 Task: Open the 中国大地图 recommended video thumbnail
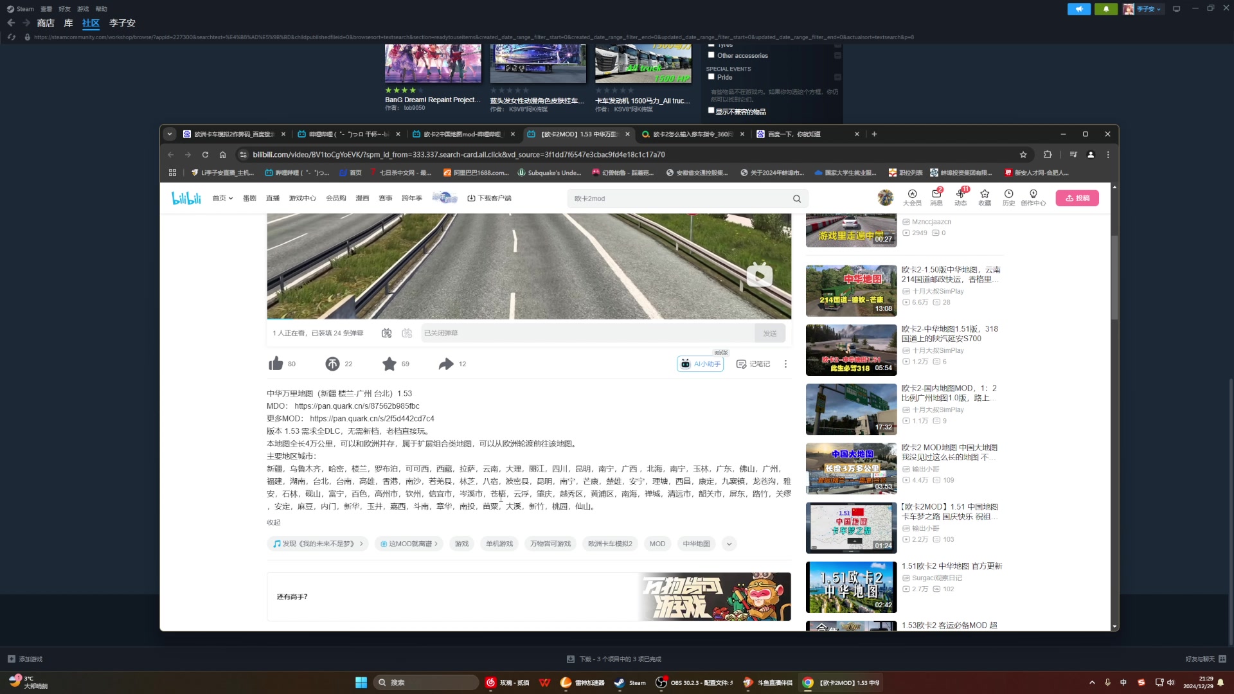pyautogui.click(x=851, y=468)
